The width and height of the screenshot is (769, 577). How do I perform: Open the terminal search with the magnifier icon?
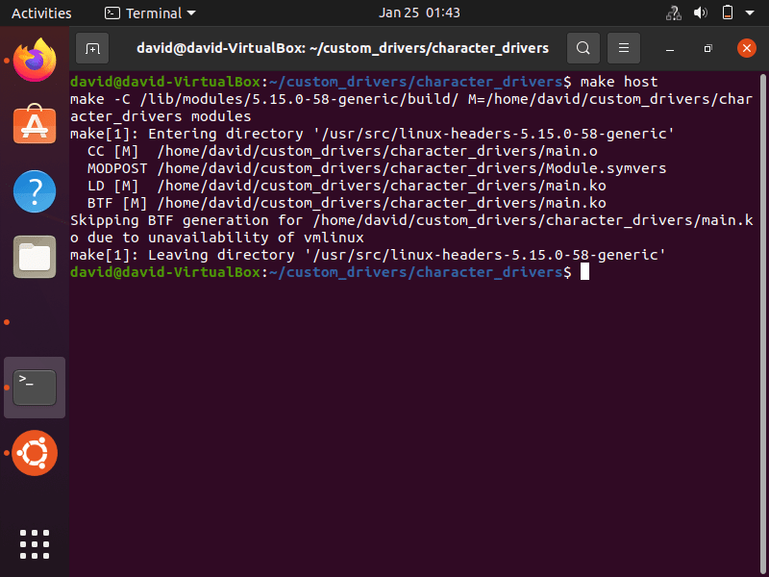tap(585, 47)
